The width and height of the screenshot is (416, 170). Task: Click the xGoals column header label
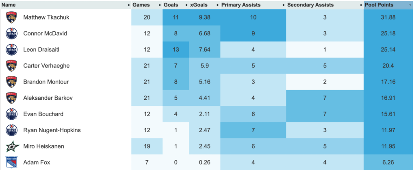click(x=198, y=5)
